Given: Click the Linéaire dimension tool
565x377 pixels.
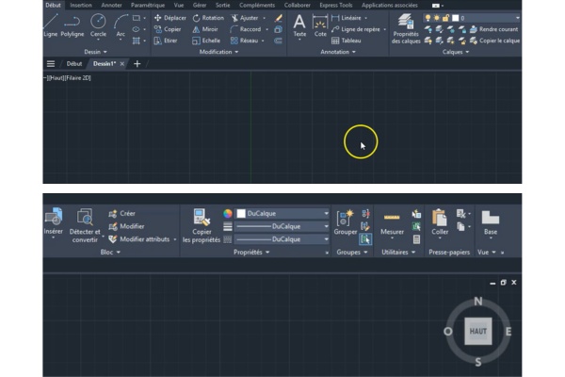Looking at the screenshot, I should (347, 18).
